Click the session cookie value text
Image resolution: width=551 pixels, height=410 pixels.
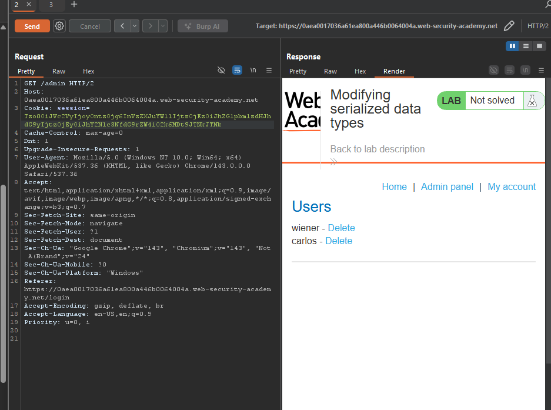148,120
